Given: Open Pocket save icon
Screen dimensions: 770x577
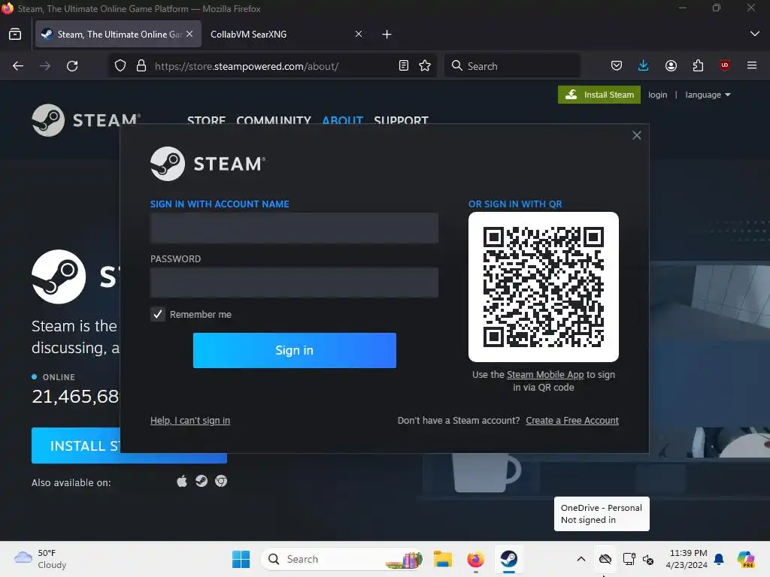Looking at the screenshot, I should 617,66.
